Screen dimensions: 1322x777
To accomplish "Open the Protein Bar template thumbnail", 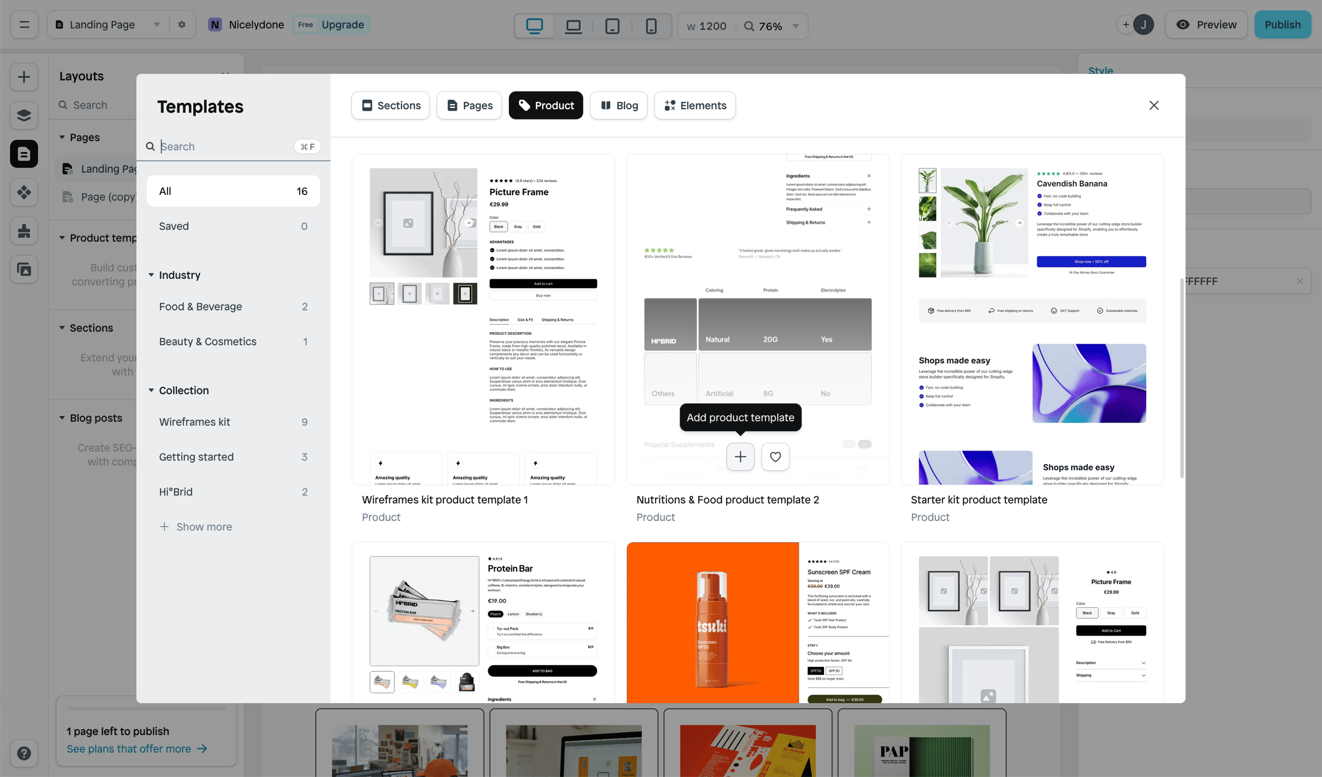I will point(484,623).
